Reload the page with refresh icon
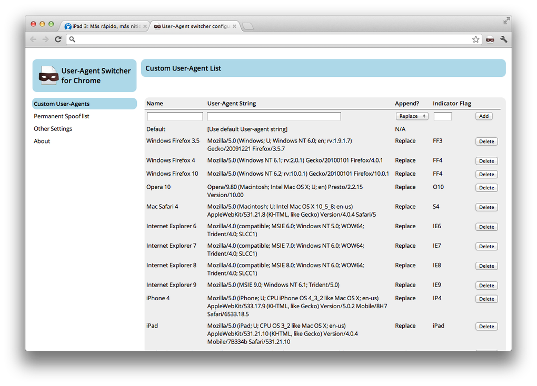Image resolution: width=537 pixels, height=386 pixels. tap(58, 39)
